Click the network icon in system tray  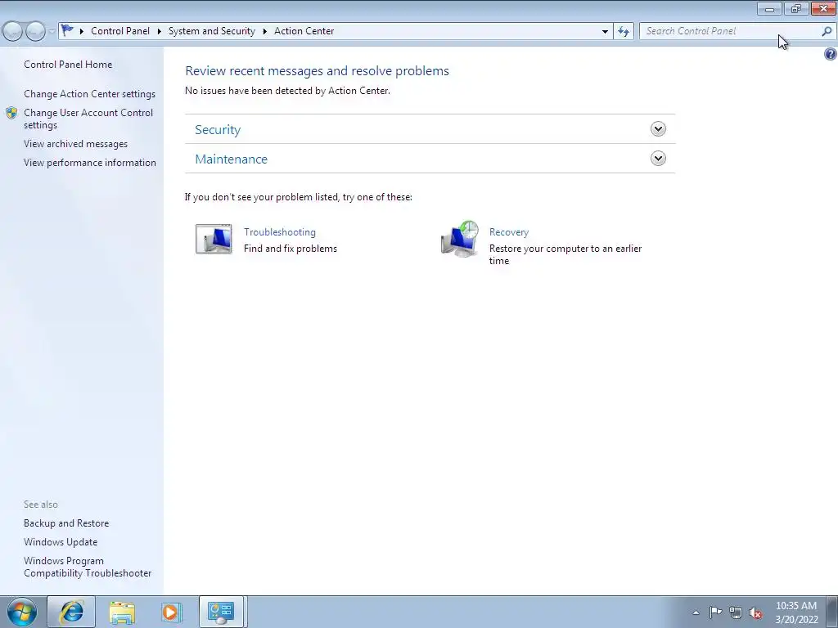pos(736,612)
